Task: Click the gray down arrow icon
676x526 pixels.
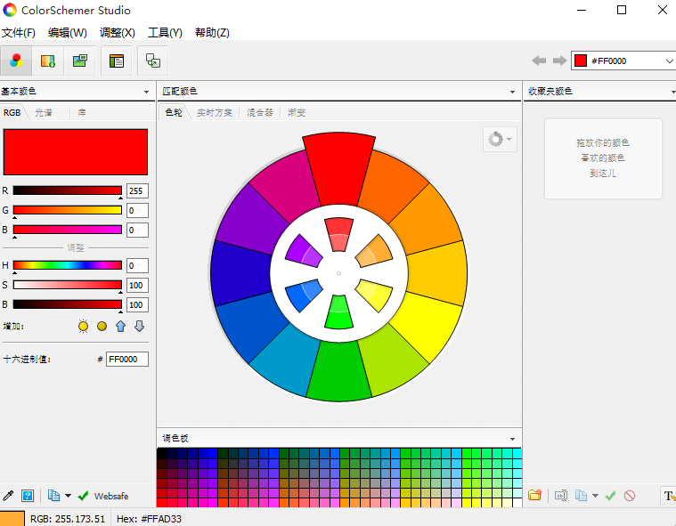Action: 139,327
